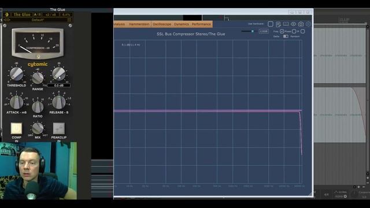The height and width of the screenshot is (208, 370).
Task: Click the notes edit icon in analyzer toolbar
Action: [278, 24]
